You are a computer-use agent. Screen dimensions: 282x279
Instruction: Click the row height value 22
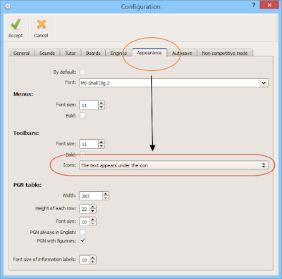pyautogui.click(x=85, y=209)
